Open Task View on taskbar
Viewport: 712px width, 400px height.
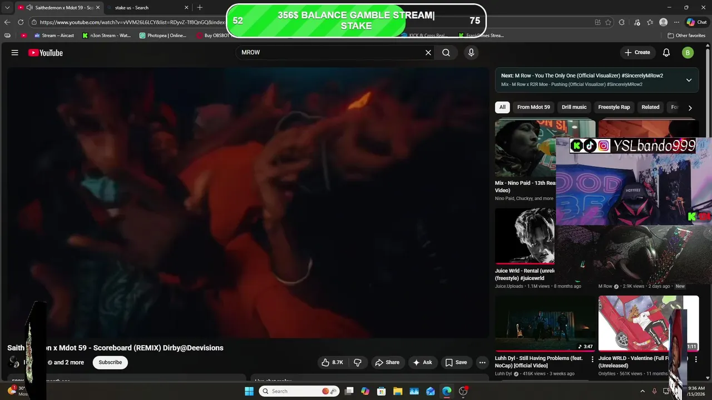349,391
